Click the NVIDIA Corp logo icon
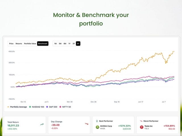This screenshot has width=182, height=136. (98, 127)
